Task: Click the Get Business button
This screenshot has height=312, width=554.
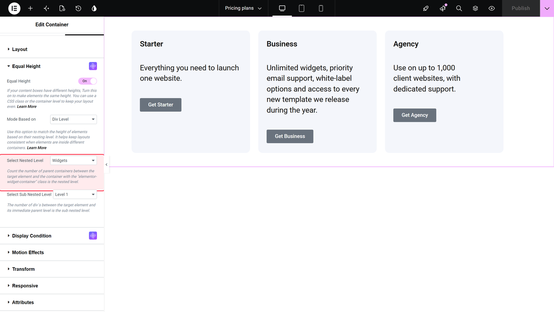Action: coord(290,136)
